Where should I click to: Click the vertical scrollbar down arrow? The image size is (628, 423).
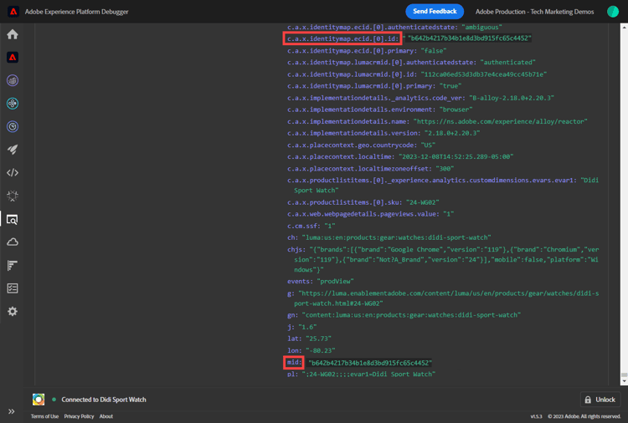click(x=624, y=381)
